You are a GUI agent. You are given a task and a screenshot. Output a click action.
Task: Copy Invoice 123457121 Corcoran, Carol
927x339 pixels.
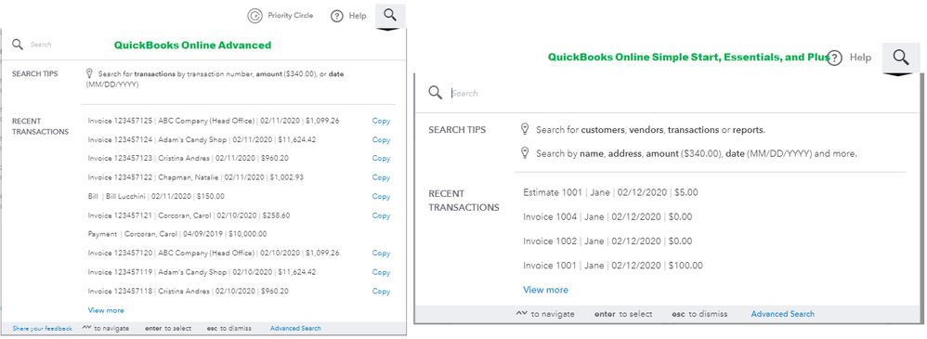[x=381, y=215]
